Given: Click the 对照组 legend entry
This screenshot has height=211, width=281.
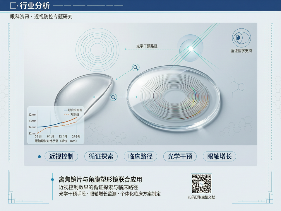Looking at the screenshot, I should click(72, 114).
